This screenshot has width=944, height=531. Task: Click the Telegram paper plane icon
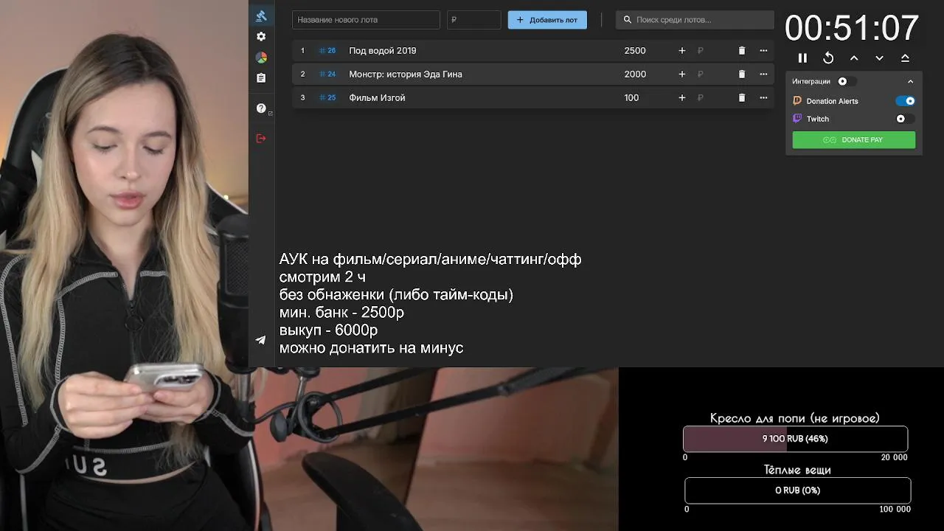(x=261, y=340)
